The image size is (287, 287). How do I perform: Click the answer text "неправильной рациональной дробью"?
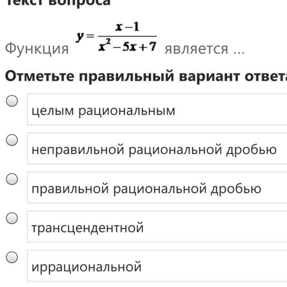154,149
